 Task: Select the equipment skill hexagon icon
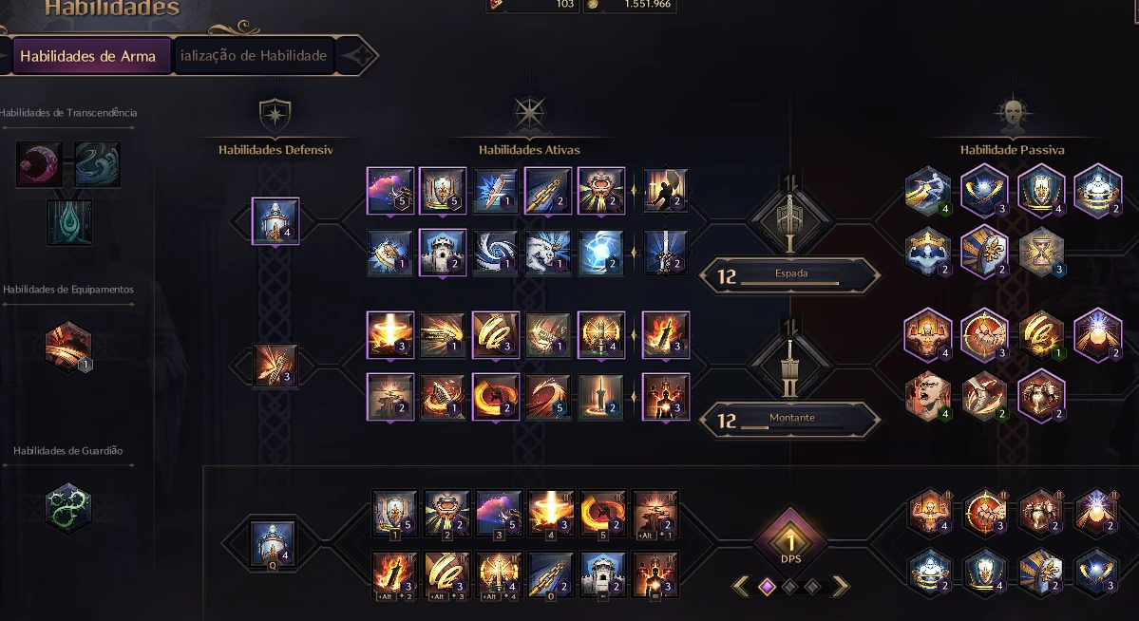pyautogui.click(x=68, y=347)
